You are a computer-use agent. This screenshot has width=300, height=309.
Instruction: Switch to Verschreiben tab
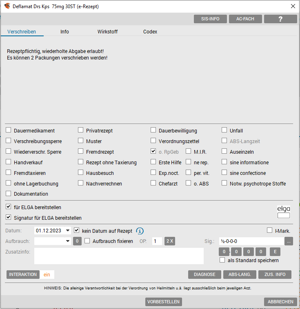click(22, 31)
